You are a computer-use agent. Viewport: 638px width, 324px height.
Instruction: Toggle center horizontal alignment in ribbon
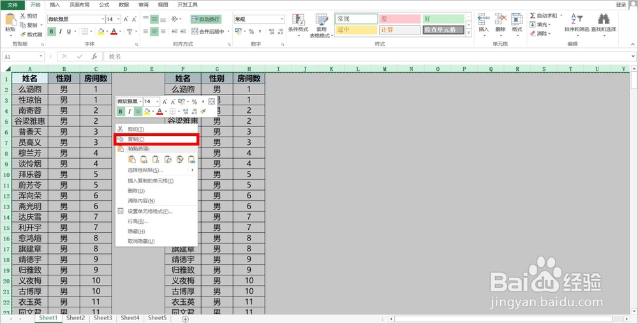(x=154, y=31)
